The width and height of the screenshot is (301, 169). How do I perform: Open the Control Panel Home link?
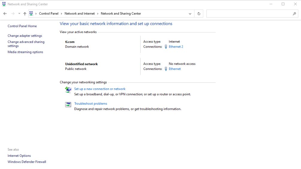click(x=22, y=26)
